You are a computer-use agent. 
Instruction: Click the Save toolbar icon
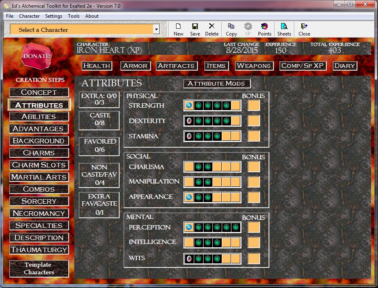coord(195,29)
